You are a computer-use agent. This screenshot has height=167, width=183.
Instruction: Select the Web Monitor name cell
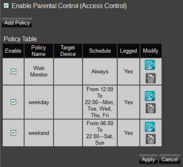(x=39, y=71)
